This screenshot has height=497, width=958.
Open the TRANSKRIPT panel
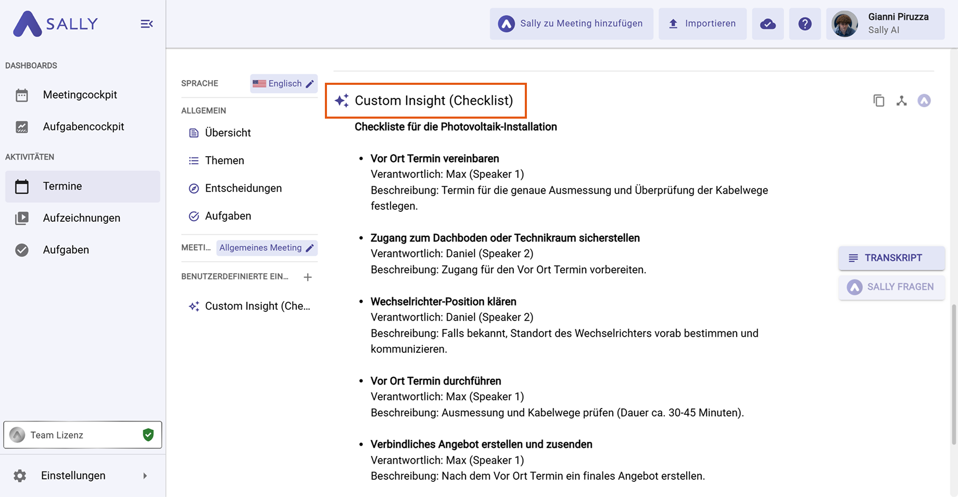pyautogui.click(x=891, y=258)
